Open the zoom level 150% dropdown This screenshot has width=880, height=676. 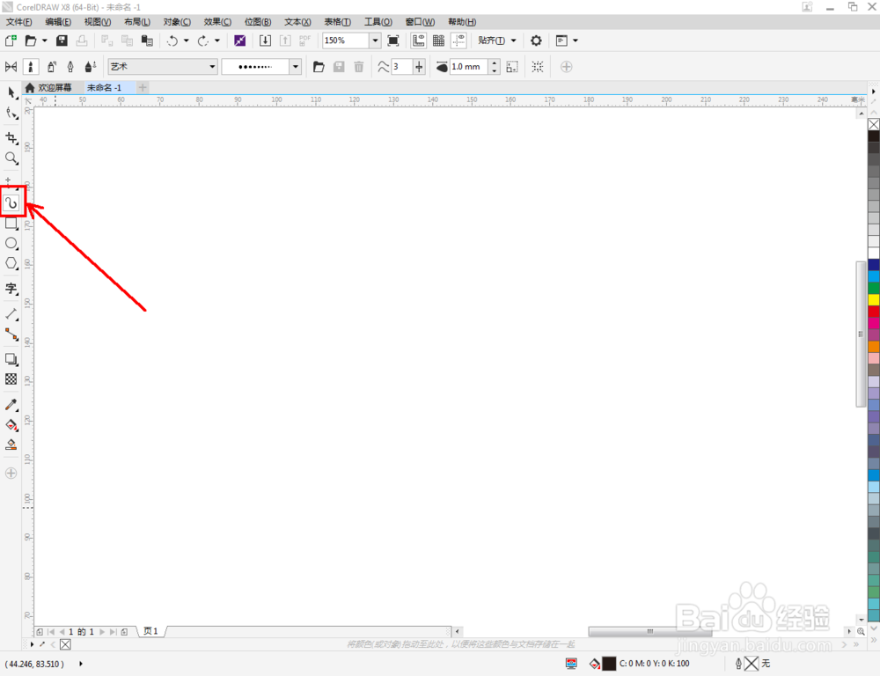(375, 40)
